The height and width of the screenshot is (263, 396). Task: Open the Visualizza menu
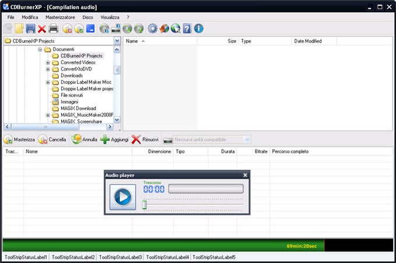click(110, 17)
